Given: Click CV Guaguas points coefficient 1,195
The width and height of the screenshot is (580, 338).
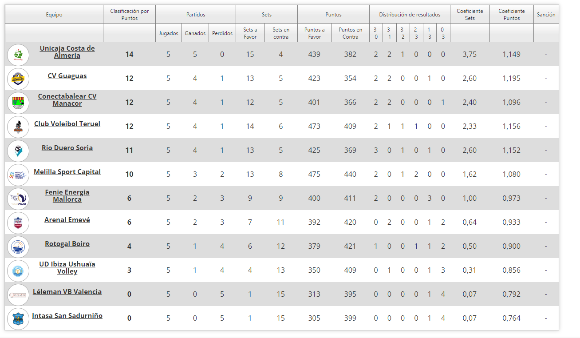Looking at the screenshot, I should click(512, 79).
